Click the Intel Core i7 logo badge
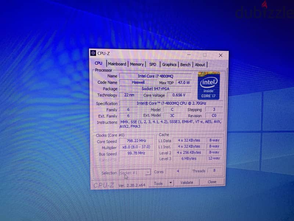 click(208, 86)
